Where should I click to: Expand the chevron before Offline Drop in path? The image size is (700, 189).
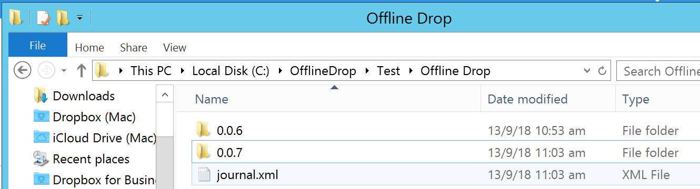411,71
